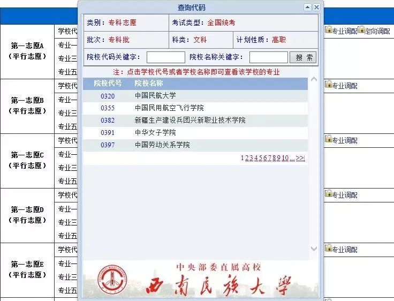The image size is (394, 301).
Task: Jump to last page with >>| link
Action: [x=300, y=158]
